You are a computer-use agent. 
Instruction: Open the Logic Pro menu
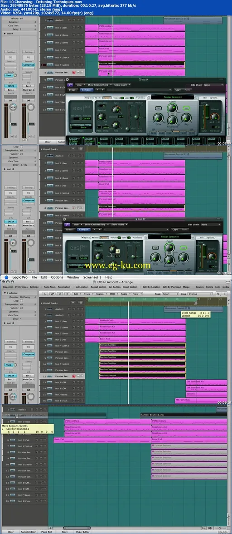(19, 277)
